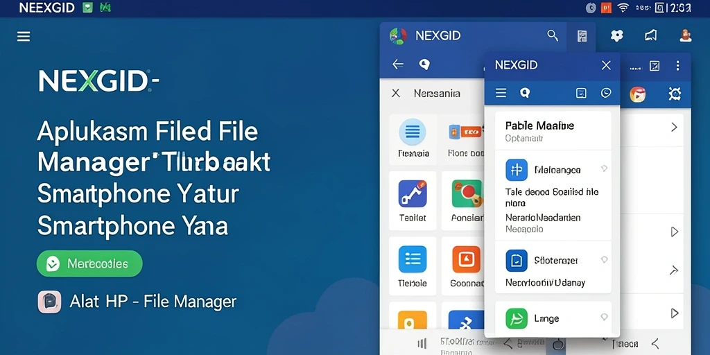
Task: Open the blue Stioterarer item icon
Action: [517, 261]
